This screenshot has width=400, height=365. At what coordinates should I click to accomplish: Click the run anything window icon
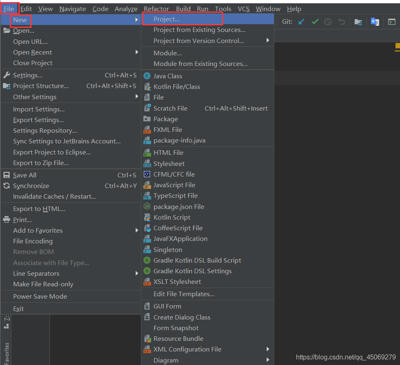(392, 22)
